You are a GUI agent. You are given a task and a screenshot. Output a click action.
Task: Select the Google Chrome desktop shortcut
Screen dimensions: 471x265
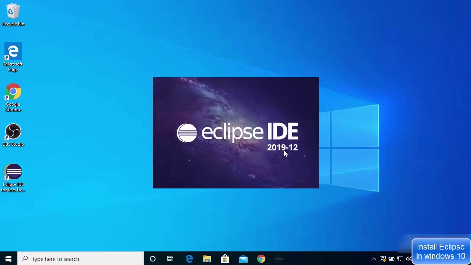(x=13, y=98)
